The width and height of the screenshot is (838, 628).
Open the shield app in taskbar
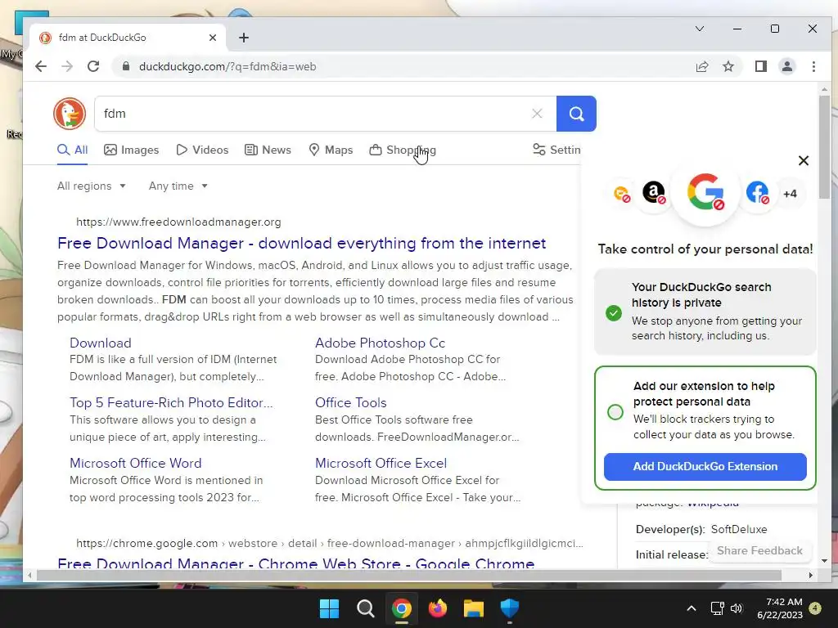tap(509, 608)
